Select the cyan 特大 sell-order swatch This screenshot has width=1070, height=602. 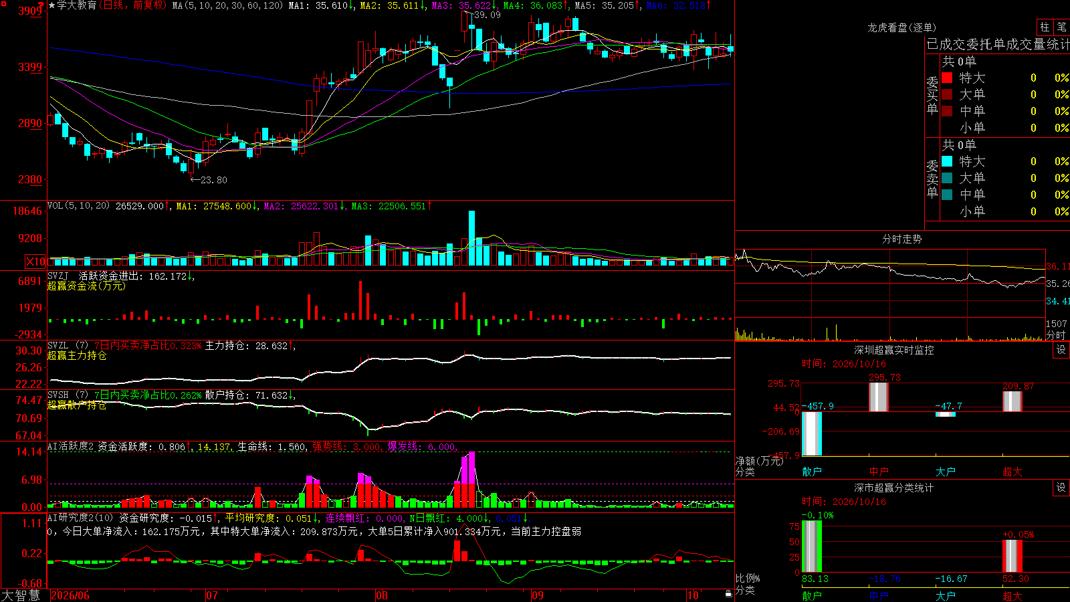click(947, 161)
